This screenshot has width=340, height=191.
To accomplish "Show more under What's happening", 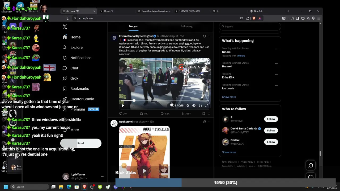I will pyautogui.click(x=229, y=97).
